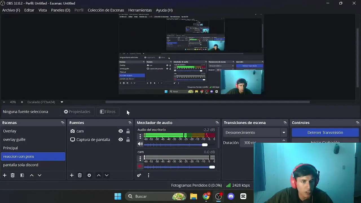Delete the selected scene with trash icon

point(12,175)
